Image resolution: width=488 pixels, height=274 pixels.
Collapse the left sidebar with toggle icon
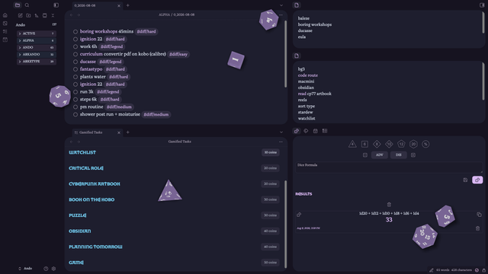(56, 5)
